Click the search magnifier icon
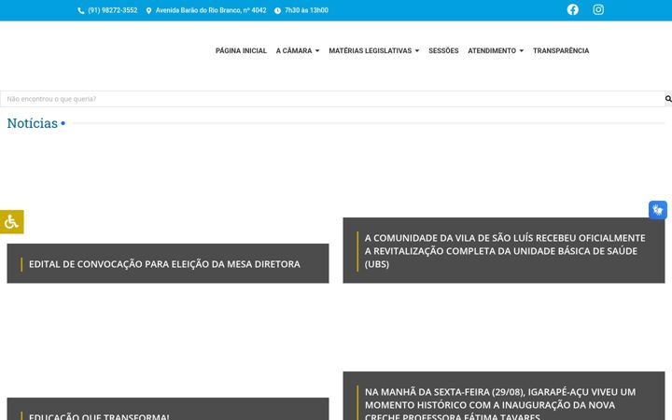 click(x=668, y=99)
